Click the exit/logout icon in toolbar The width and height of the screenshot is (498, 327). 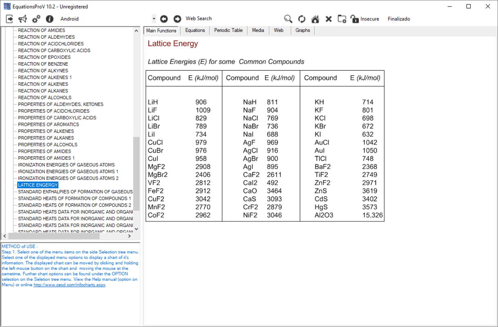[9, 19]
